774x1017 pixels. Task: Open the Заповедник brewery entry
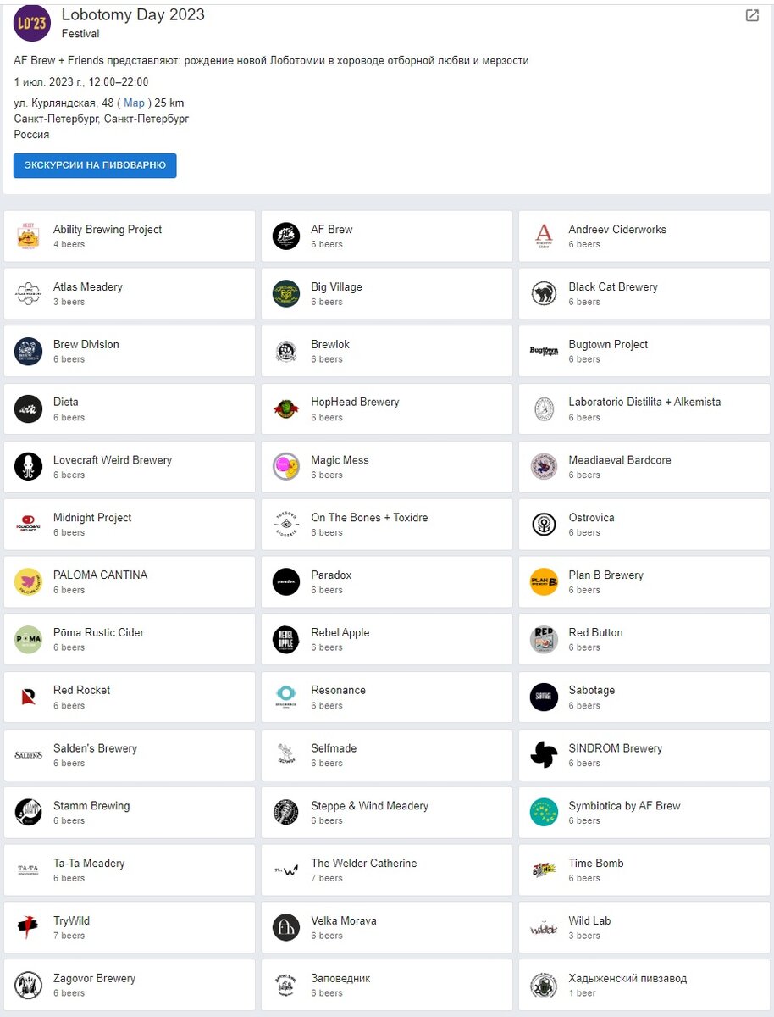(x=386, y=986)
